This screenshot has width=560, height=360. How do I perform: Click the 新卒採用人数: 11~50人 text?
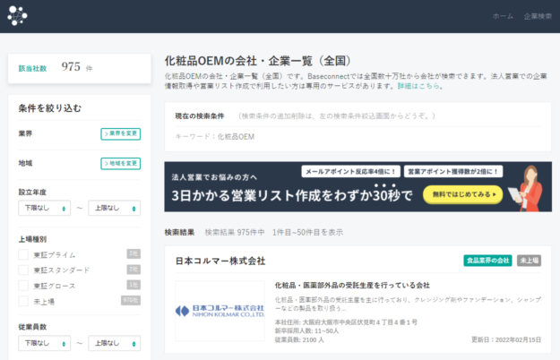306,330
